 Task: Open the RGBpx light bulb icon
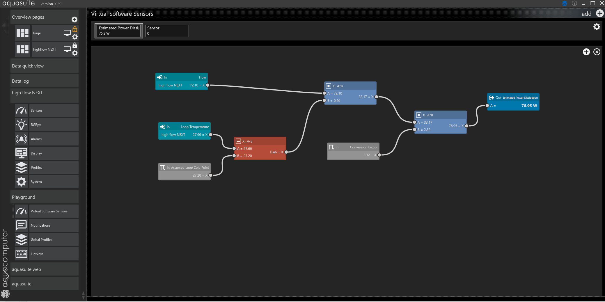click(x=21, y=125)
